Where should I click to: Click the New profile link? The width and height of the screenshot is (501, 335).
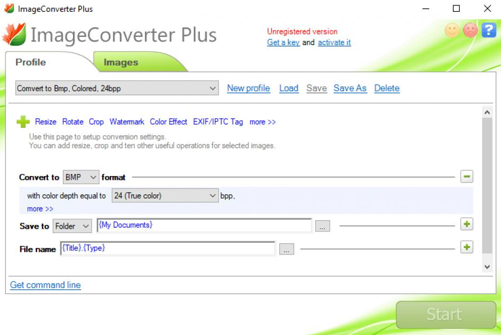[249, 88]
